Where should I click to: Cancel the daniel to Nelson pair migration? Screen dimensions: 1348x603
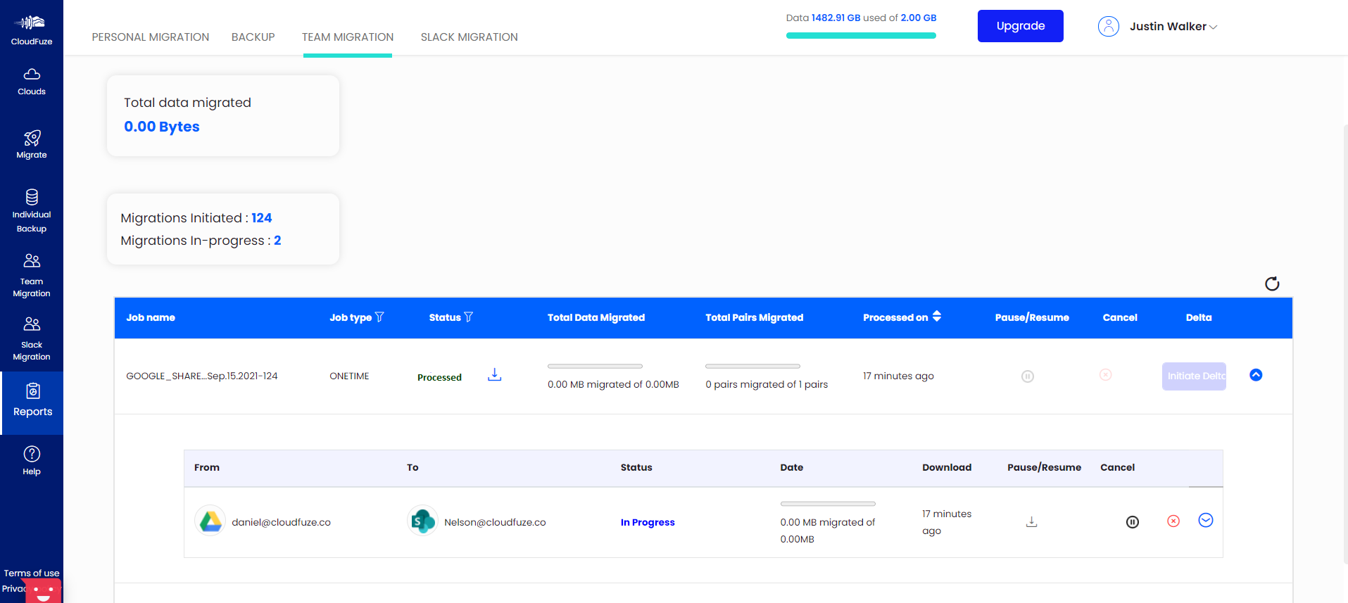(1173, 521)
